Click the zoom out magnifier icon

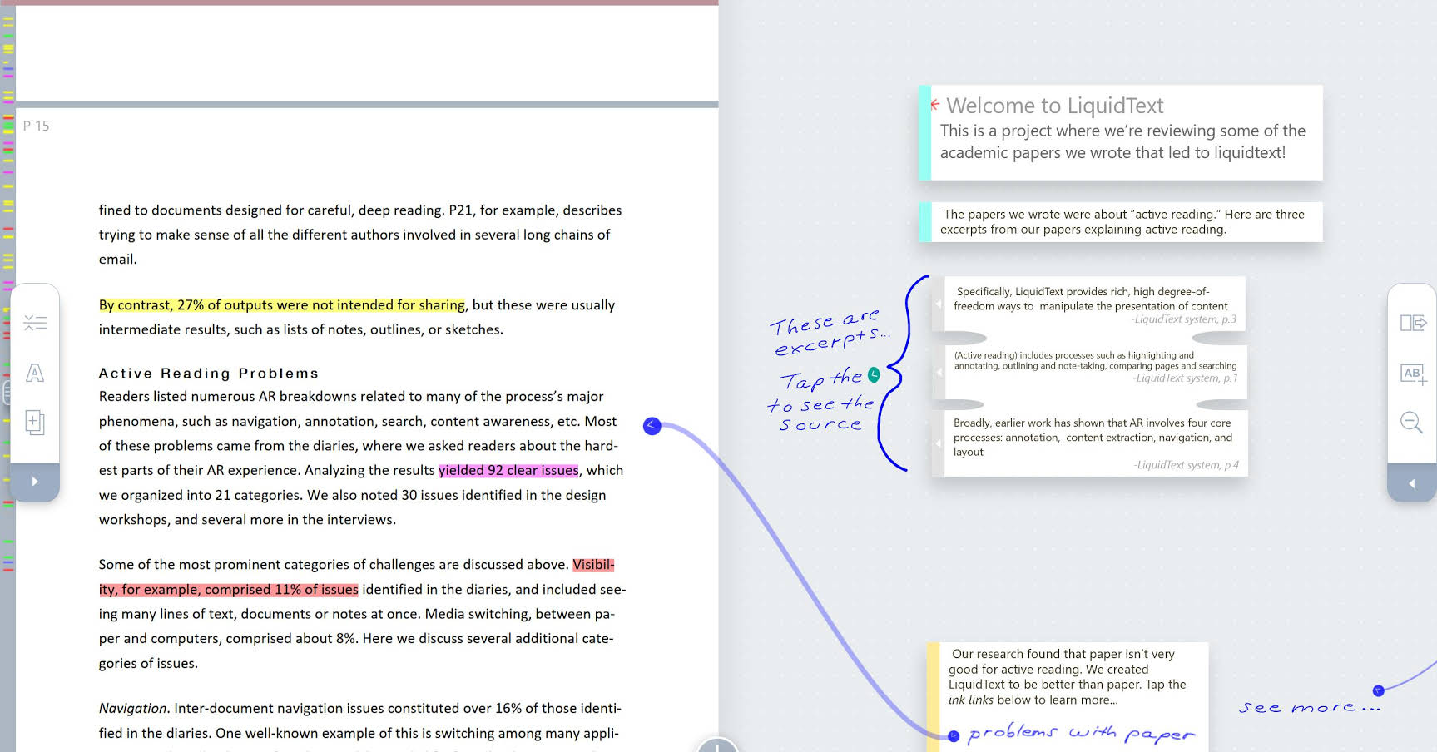[x=1412, y=423]
